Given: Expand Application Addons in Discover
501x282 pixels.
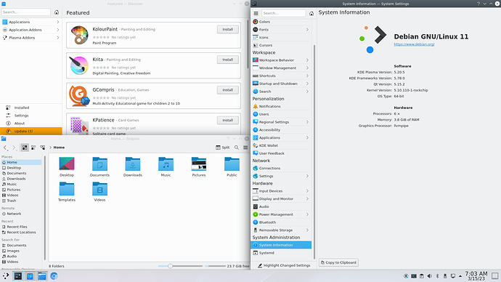Looking at the screenshot, I should click(x=58, y=30).
